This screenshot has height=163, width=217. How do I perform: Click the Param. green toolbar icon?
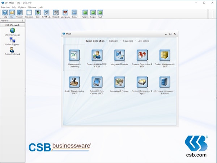point(85,14)
